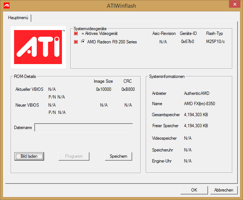243x200 pixels.
Task: Click the image size value 0x10000
Action: (x=103, y=89)
